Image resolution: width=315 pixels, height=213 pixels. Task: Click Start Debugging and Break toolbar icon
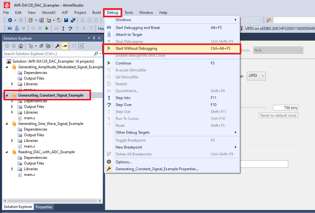[x=10, y=28]
